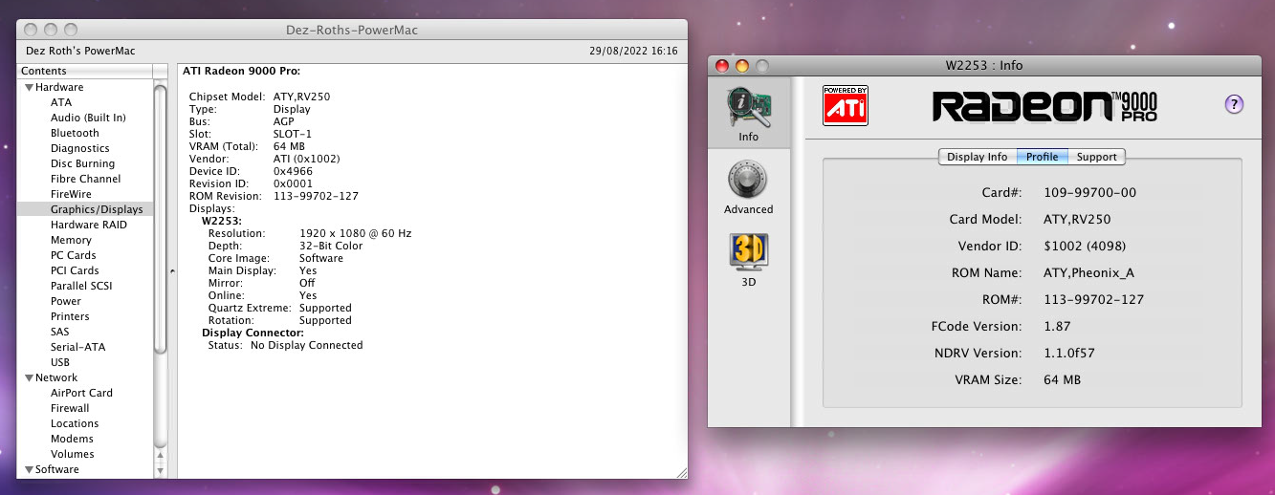Click the NDRV Version 1.1.0f57 value
Image resolution: width=1275 pixels, height=495 pixels.
(1068, 353)
